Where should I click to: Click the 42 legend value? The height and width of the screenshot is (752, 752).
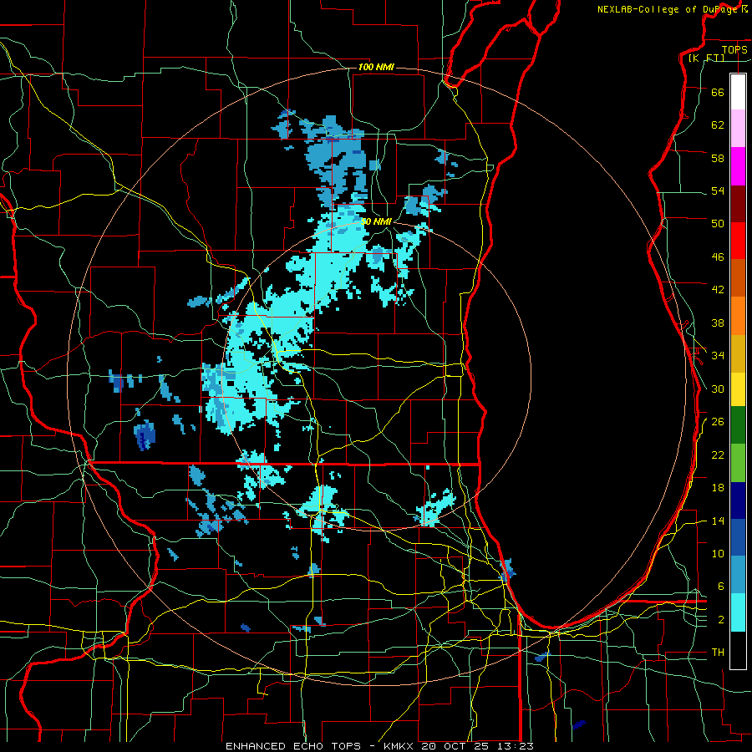(x=718, y=290)
